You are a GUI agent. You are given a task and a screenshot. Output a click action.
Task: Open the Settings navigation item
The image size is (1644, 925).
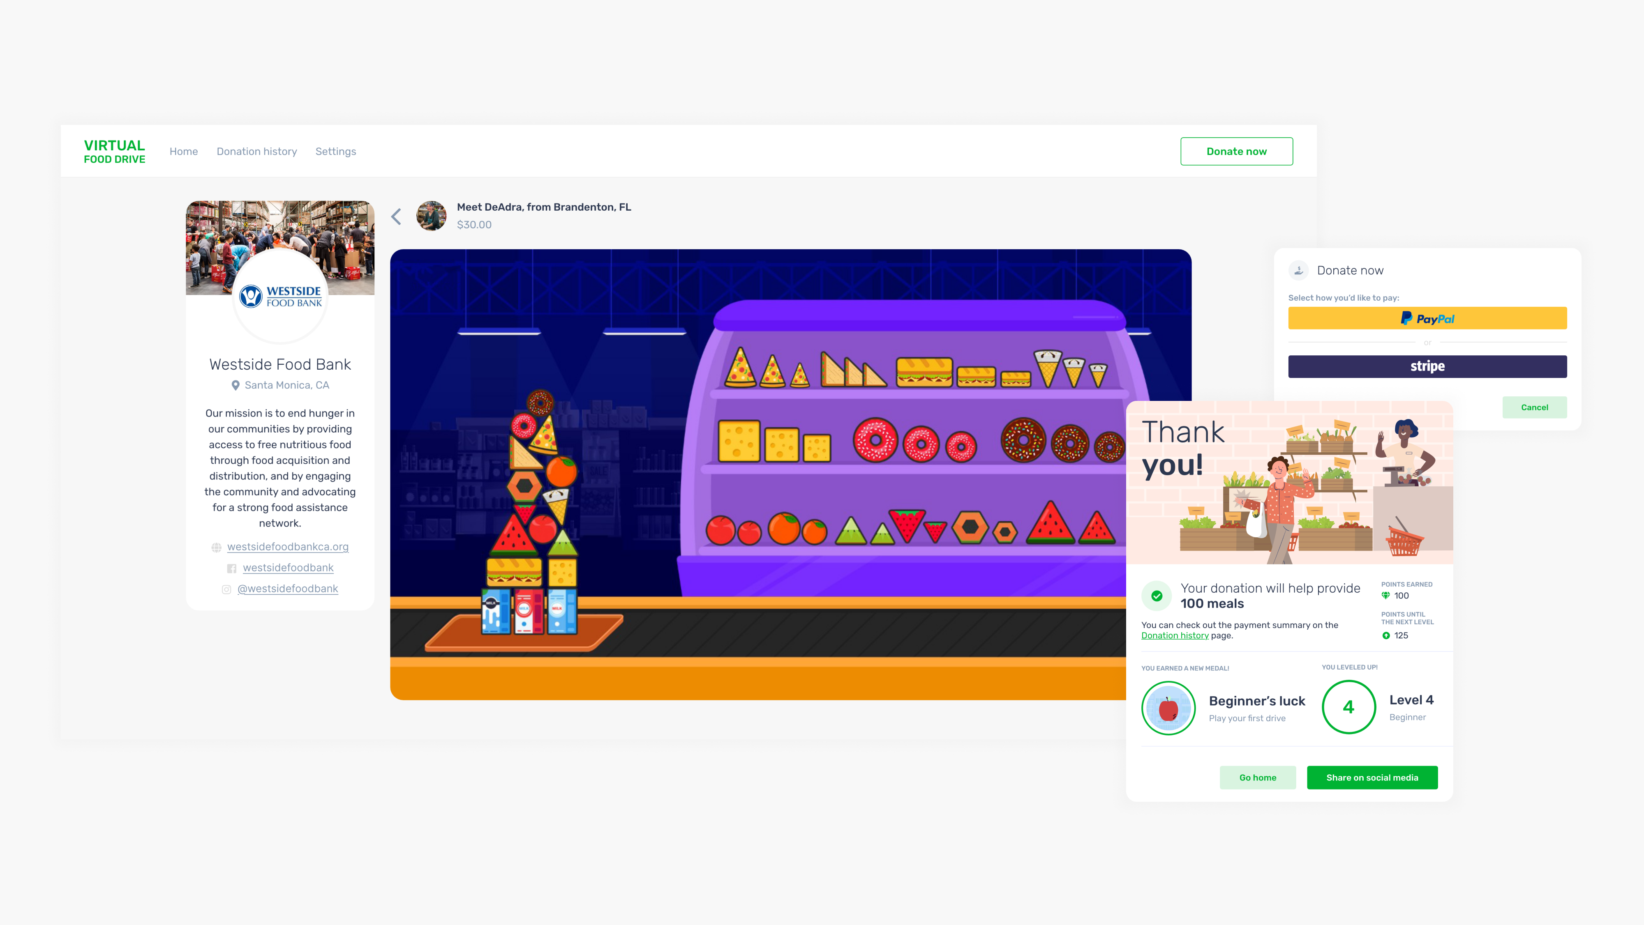click(x=336, y=151)
